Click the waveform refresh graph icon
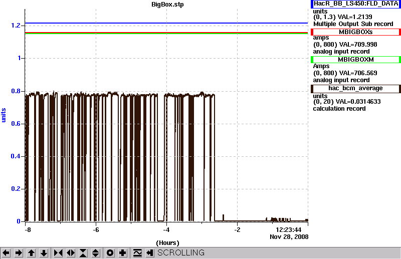401x259 pixels. point(137,253)
